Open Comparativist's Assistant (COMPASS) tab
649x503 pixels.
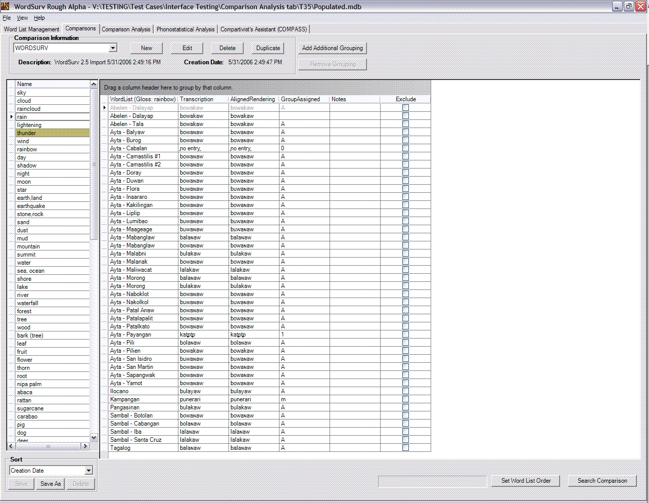pyautogui.click(x=264, y=29)
